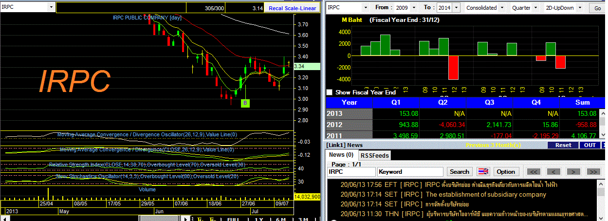Click the green B buy marker on chart
The width and height of the screenshot is (608, 221).
(245, 103)
